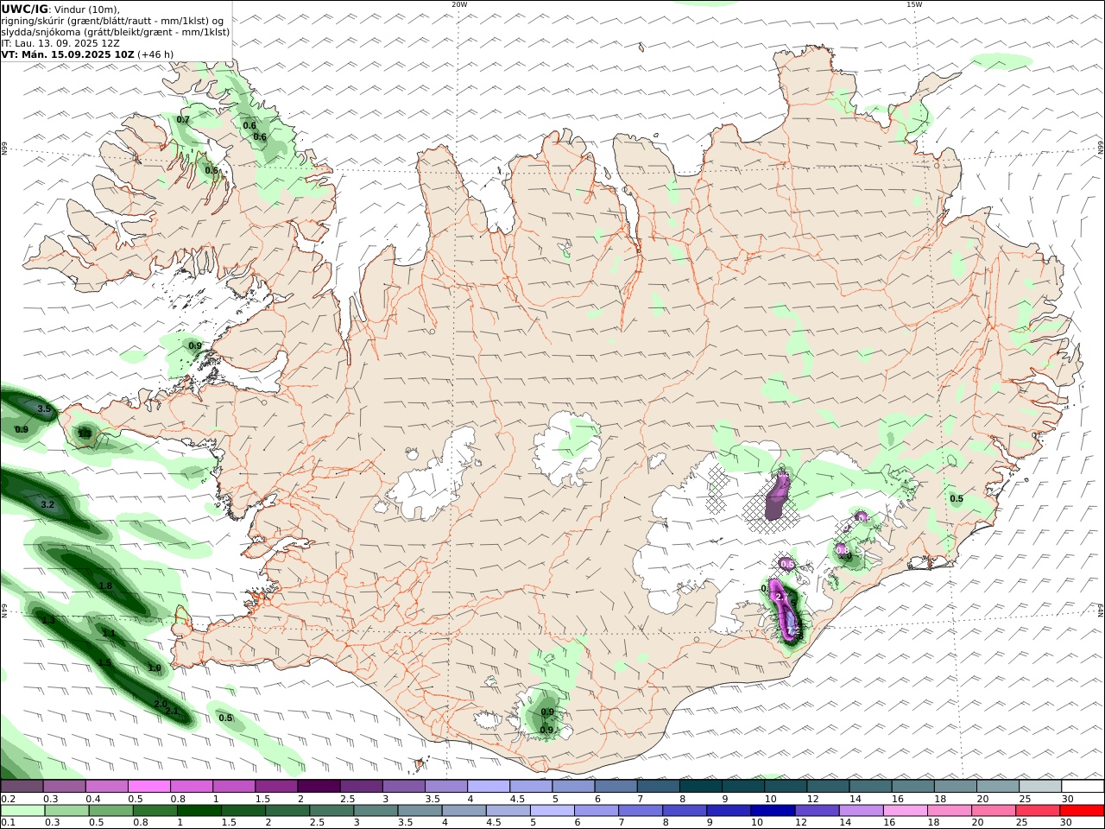
Task: Click the 'IT: Lau. 13. 09. 2025 12Z' line
Action: [60, 43]
